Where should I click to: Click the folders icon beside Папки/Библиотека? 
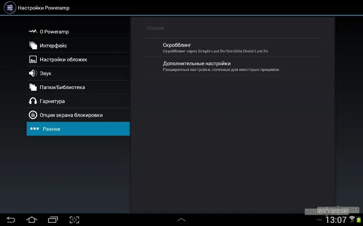[x=33, y=87]
